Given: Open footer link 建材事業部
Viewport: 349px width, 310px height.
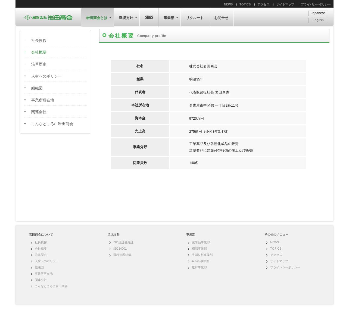Looking at the screenshot, I should (199, 267).
